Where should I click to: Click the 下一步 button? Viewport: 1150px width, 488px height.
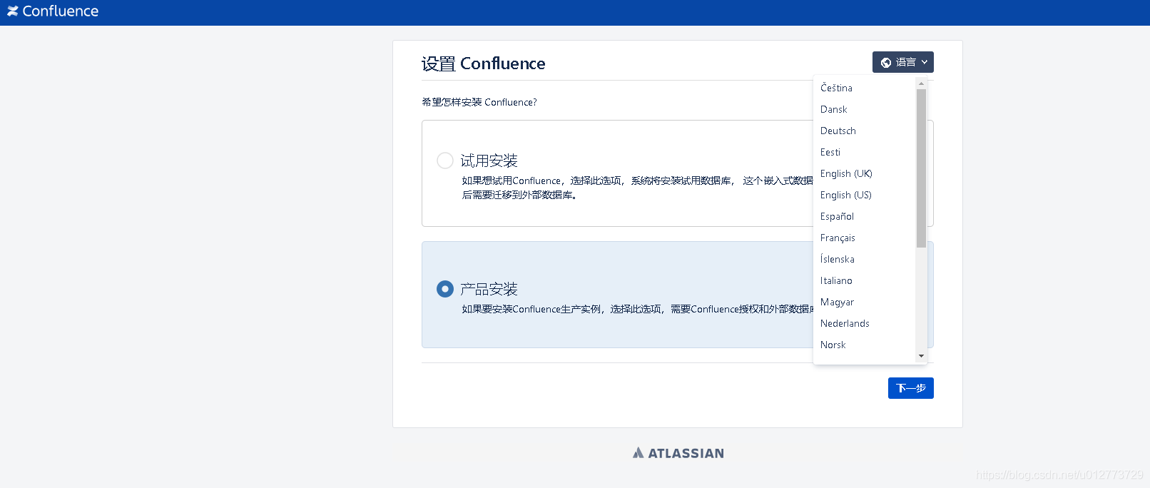911,388
